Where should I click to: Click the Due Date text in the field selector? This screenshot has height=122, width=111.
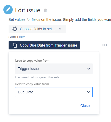[25, 92]
